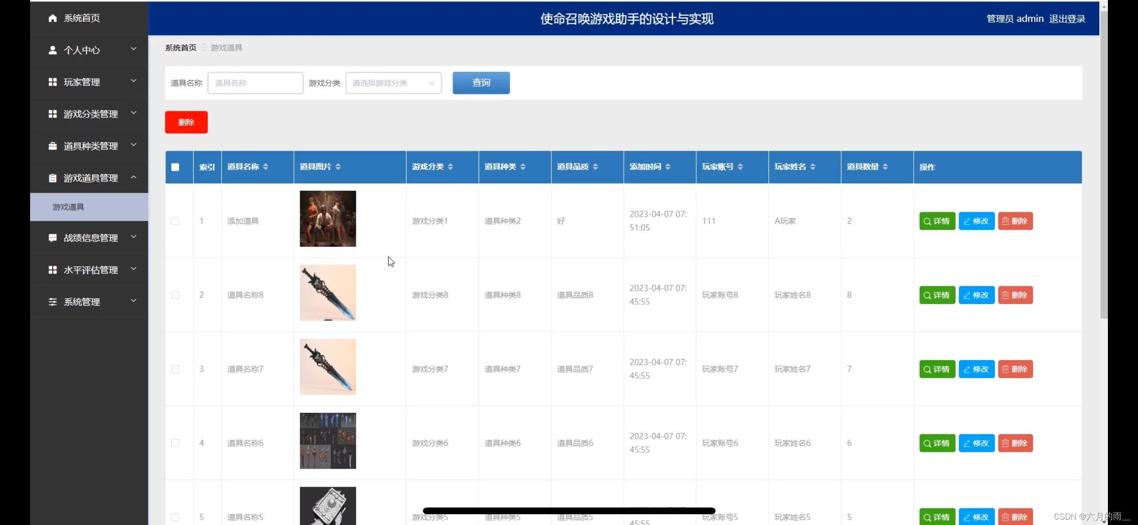Expand the 个人中心 chevron
The height and width of the screenshot is (525, 1138).
point(133,49)
